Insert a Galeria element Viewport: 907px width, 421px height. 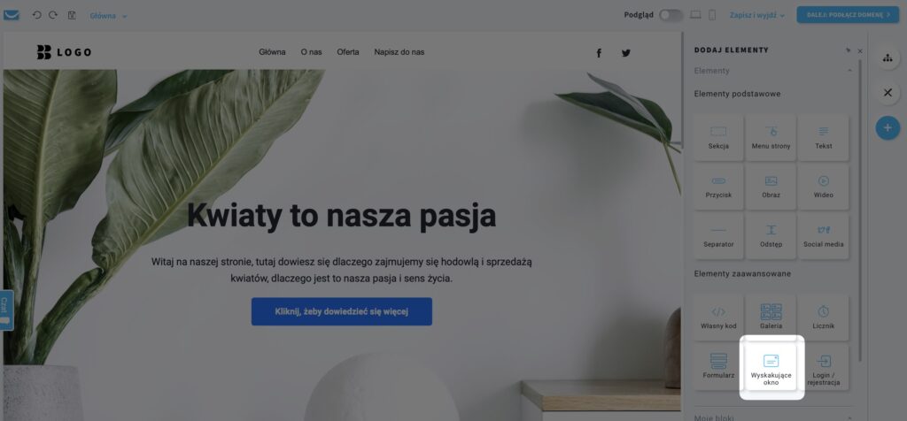point(771,317)
